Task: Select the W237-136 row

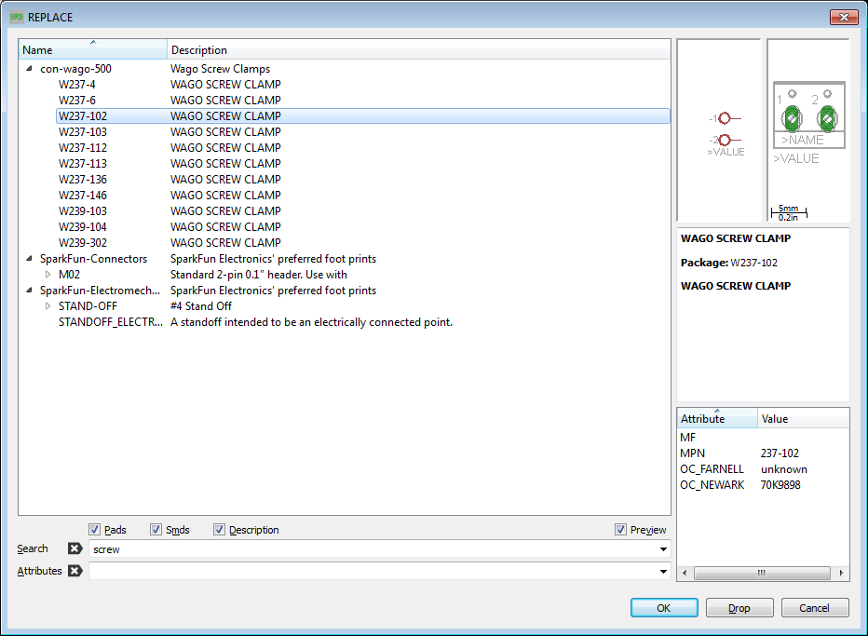Action: coord(362,180)
